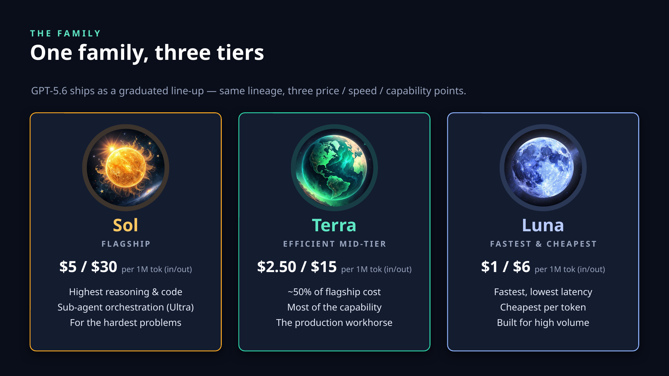Click 'The production workhorse' line

point(334,323)
